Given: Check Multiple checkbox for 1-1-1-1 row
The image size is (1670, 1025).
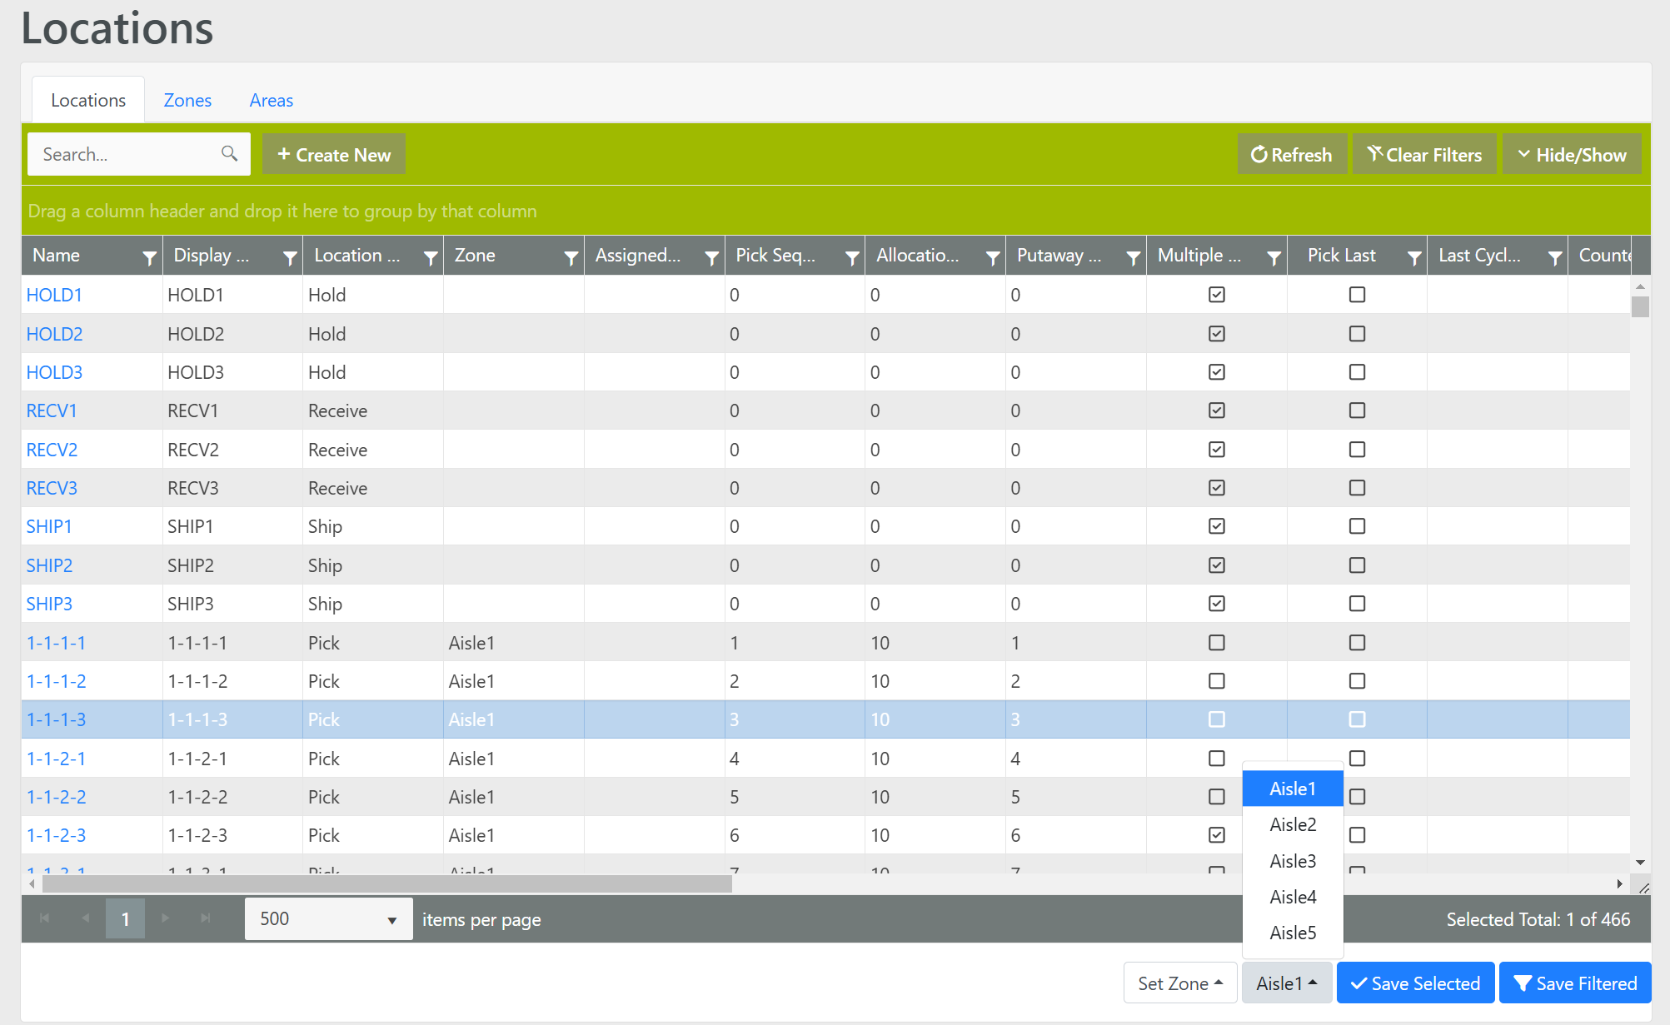Looking at the screenshot, I should (x=1217, y=643).
